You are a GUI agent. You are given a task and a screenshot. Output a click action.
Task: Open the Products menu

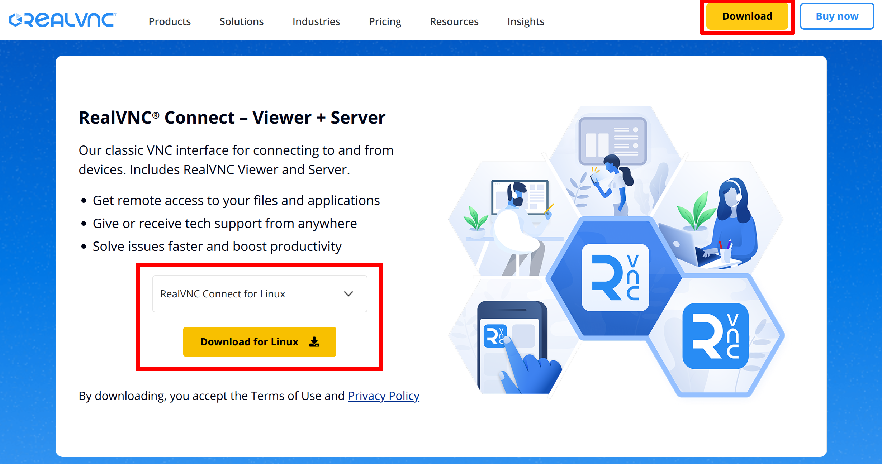pos(170,21)
